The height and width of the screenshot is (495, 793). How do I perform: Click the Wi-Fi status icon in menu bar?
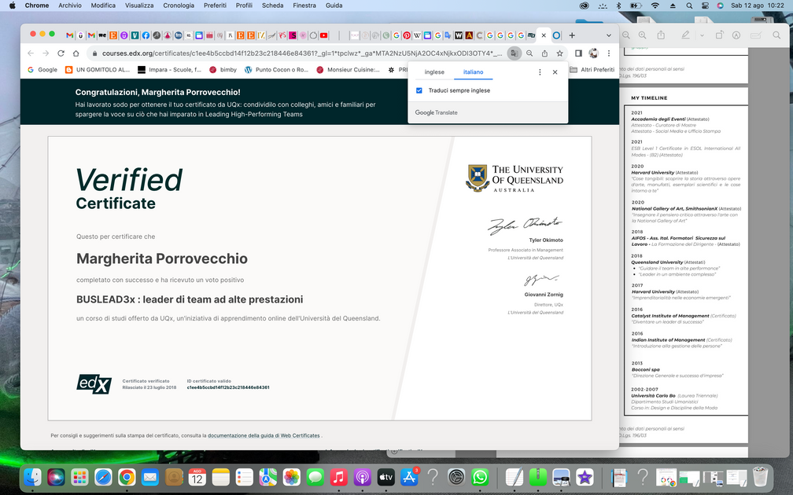click(655, 5)
